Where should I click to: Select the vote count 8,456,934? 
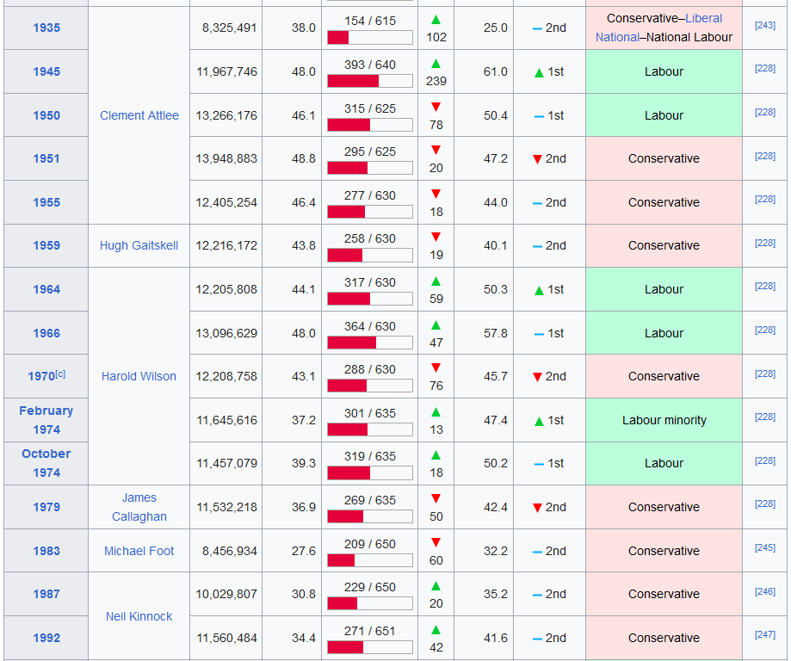tap(230, 551)
